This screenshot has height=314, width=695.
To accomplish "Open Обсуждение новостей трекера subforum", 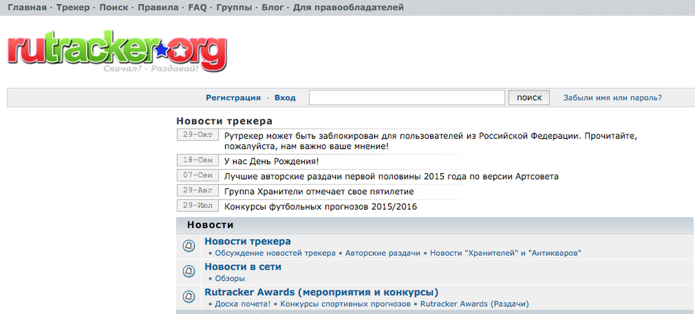I will point(275,253).
